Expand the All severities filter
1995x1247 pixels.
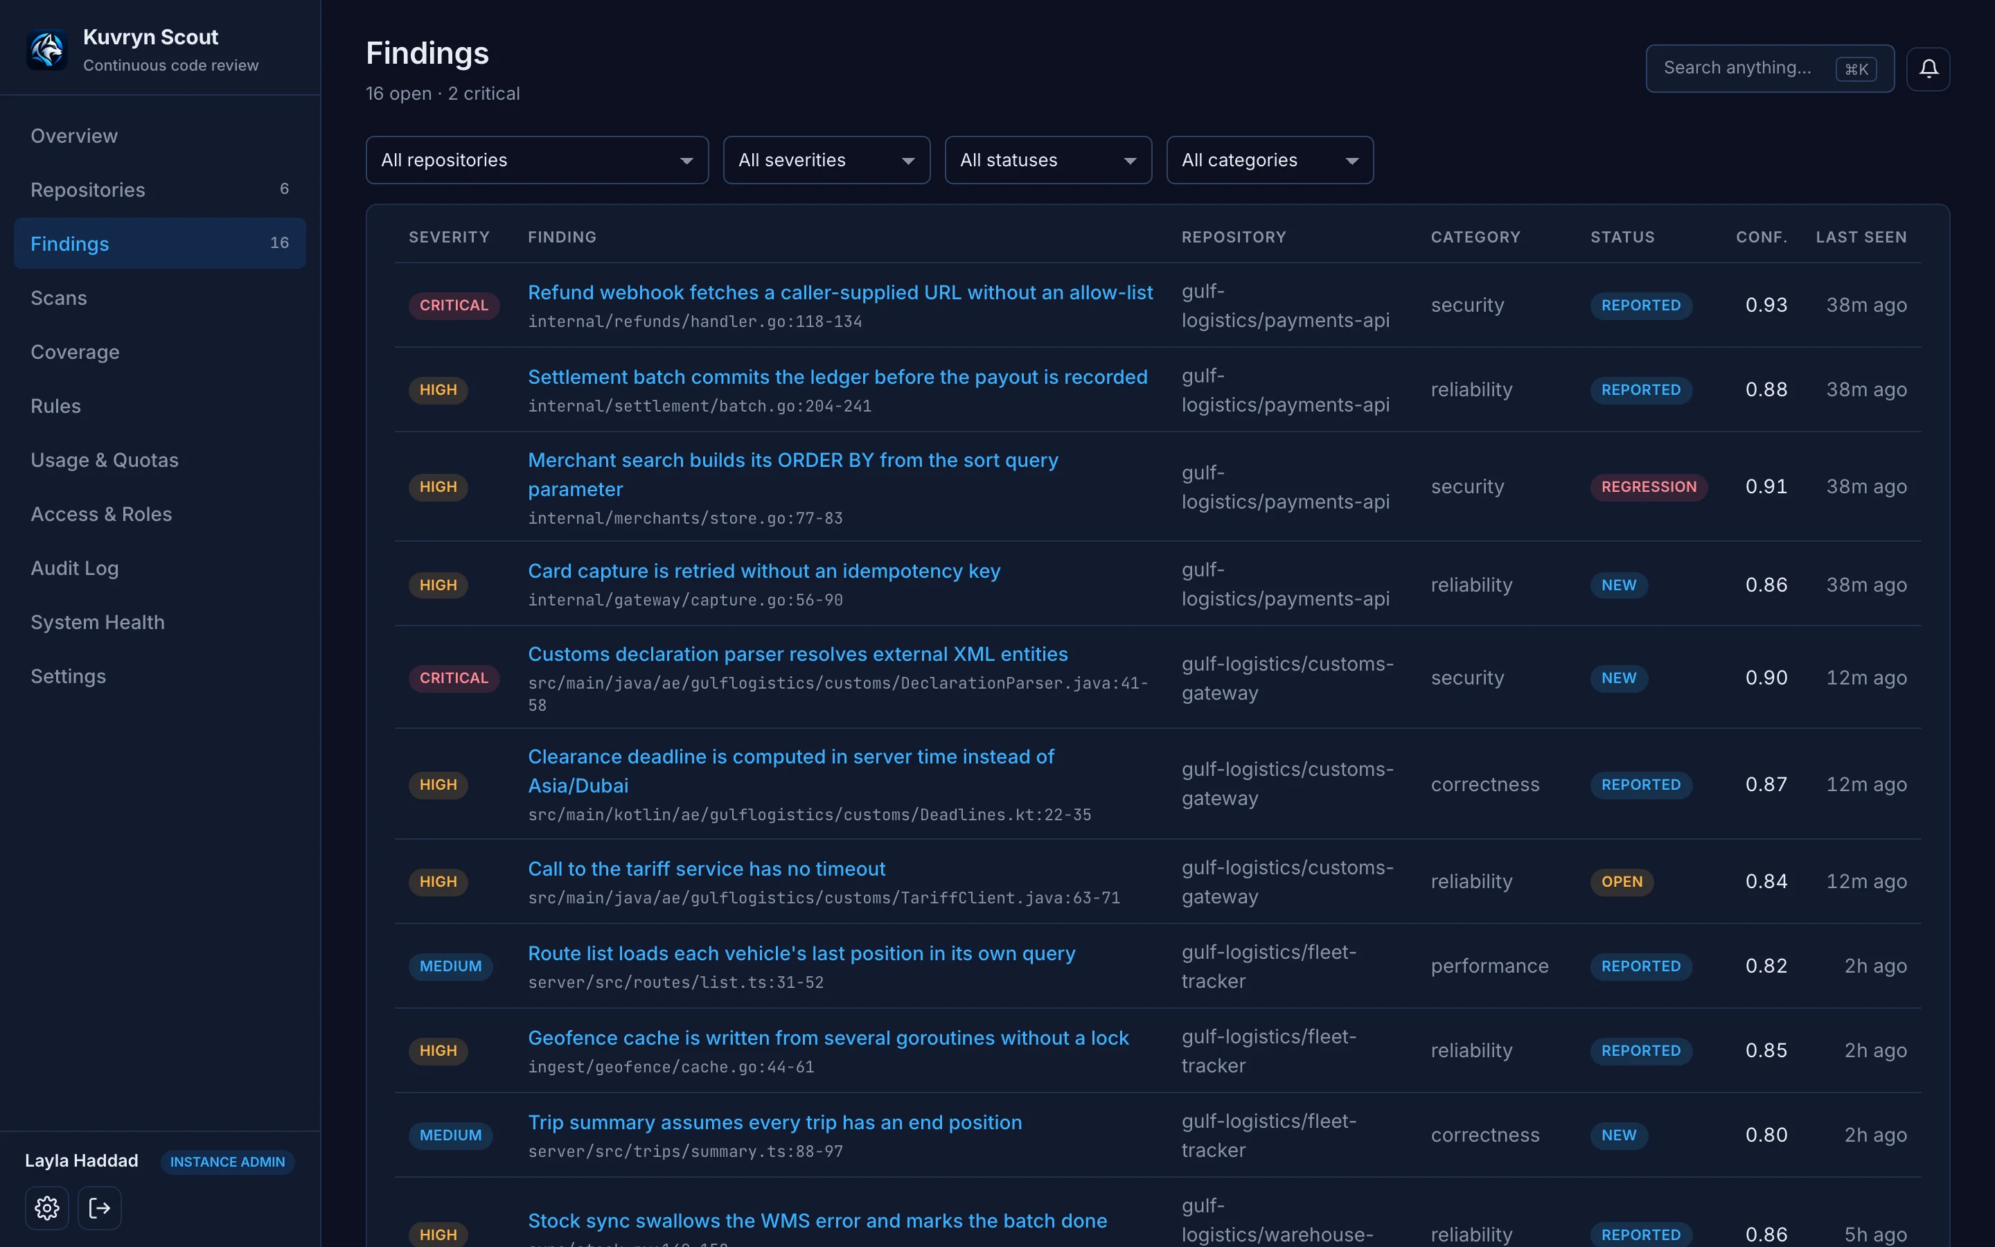click(827, 160)
